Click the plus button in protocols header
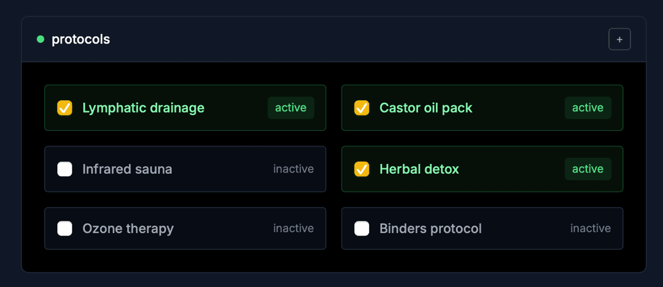This screenshot has height=287, width=663. (619, 39)
